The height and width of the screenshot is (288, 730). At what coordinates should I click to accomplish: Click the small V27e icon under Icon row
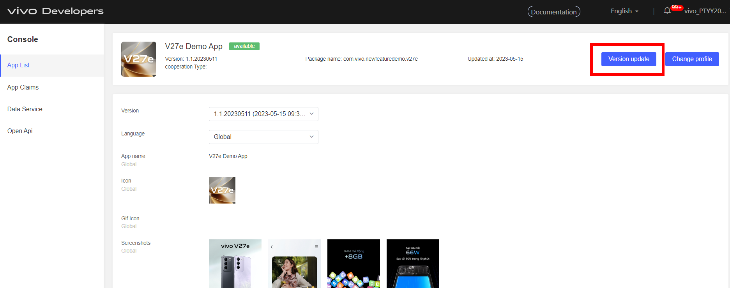[222, 190]
